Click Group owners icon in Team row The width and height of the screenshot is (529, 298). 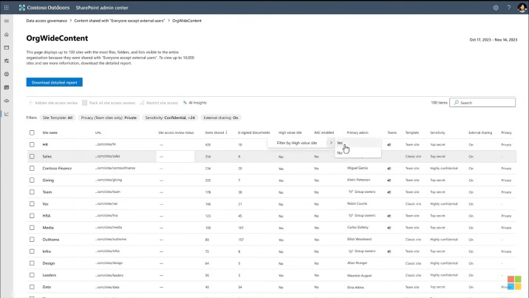point(350,192)
